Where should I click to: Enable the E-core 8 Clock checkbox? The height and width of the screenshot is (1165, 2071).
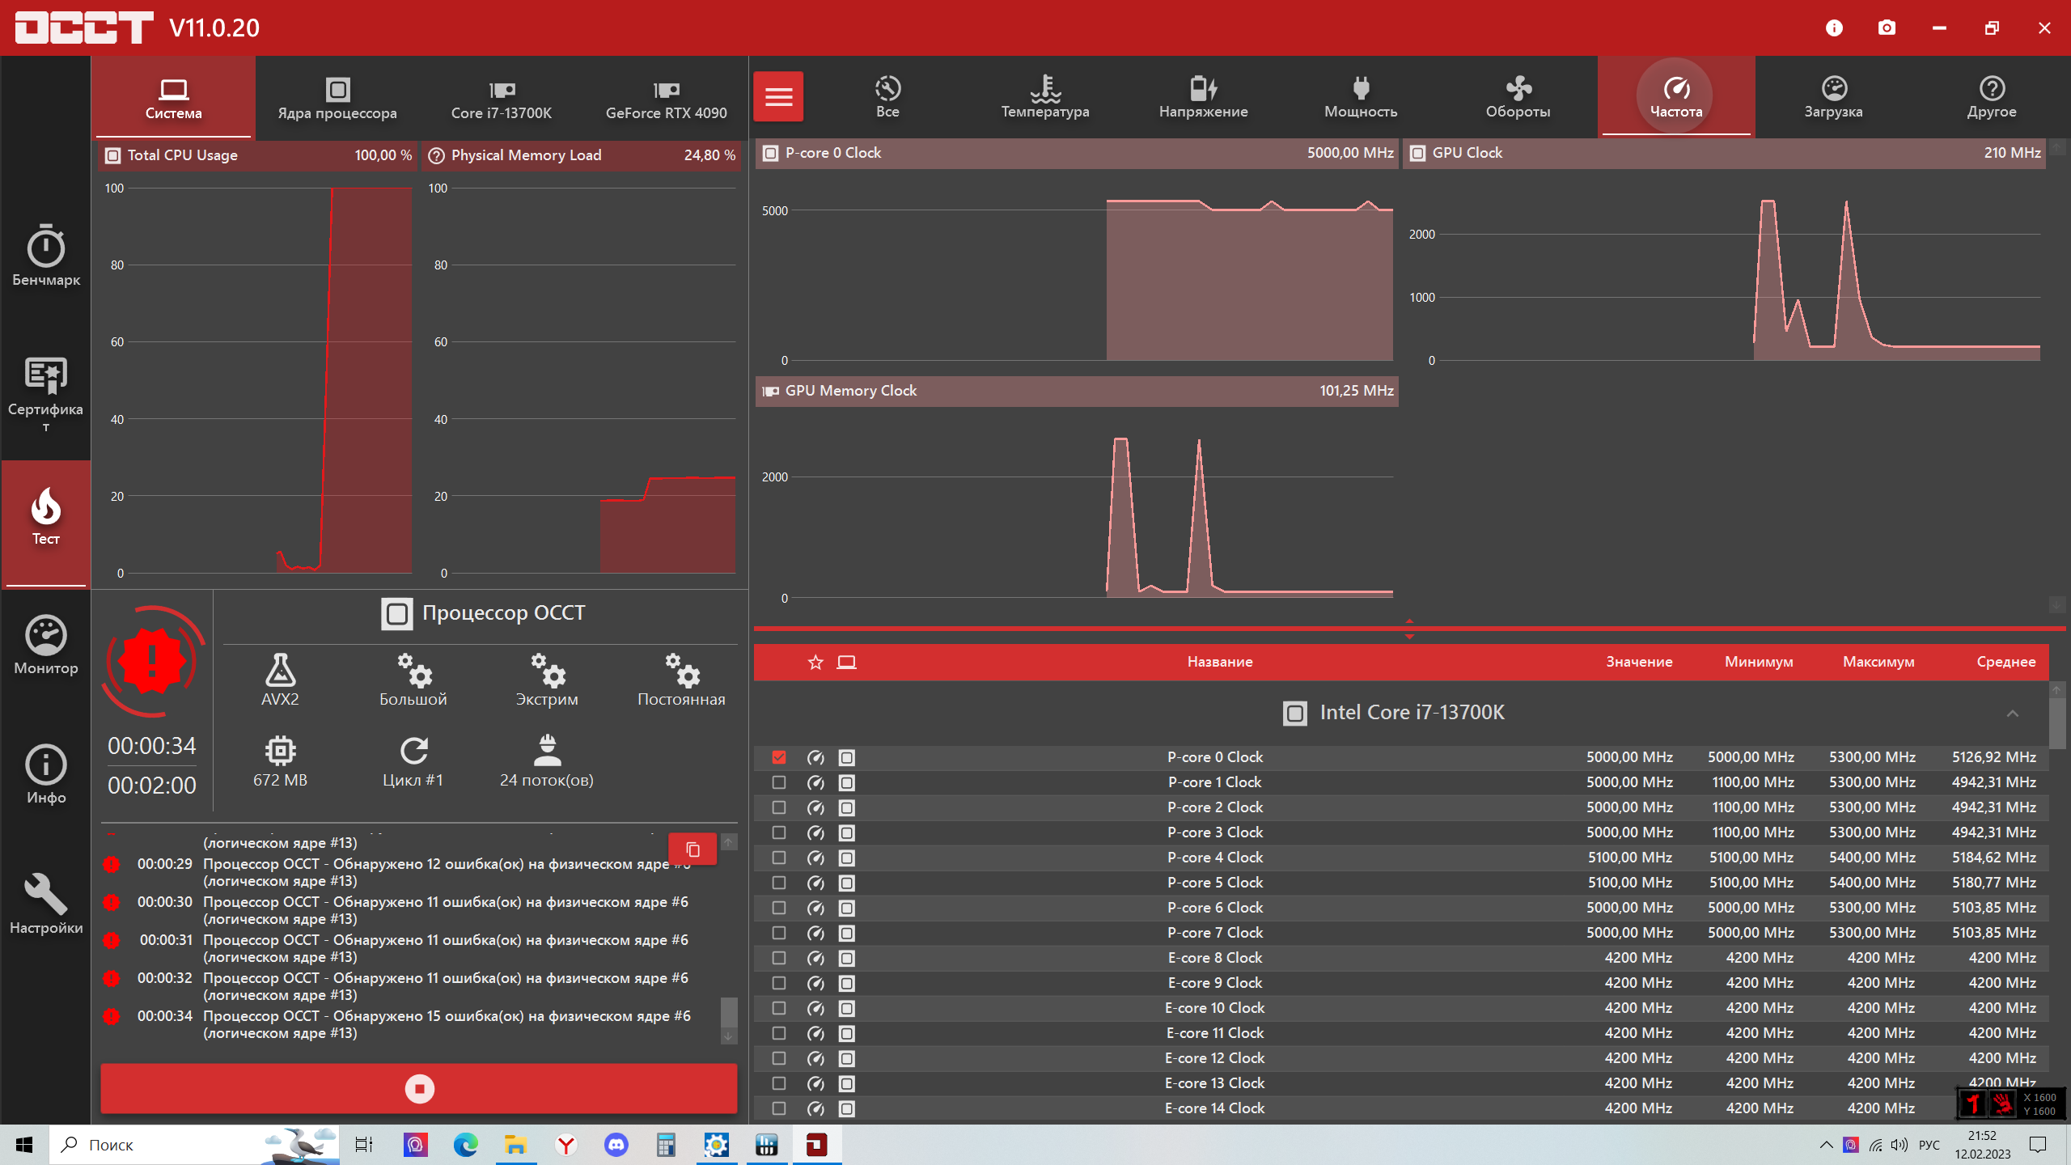pos(779,958)
